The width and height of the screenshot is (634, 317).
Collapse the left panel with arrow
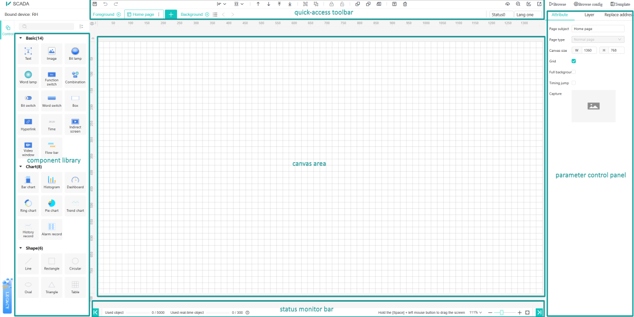[96, 312]
